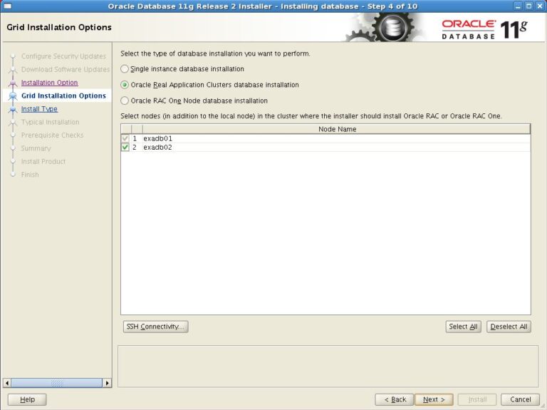Click the right arrow of sidebar scrollbar
This screenshot has height=410, width=547.
[x=107, y=383]
